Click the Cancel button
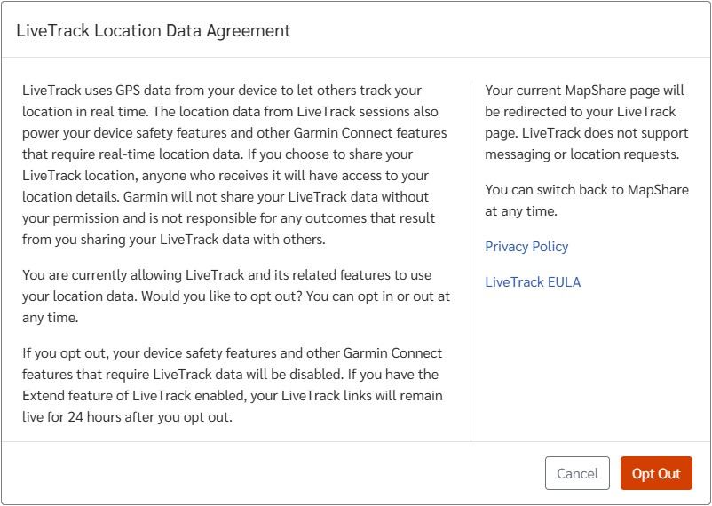 coord(577,473)
